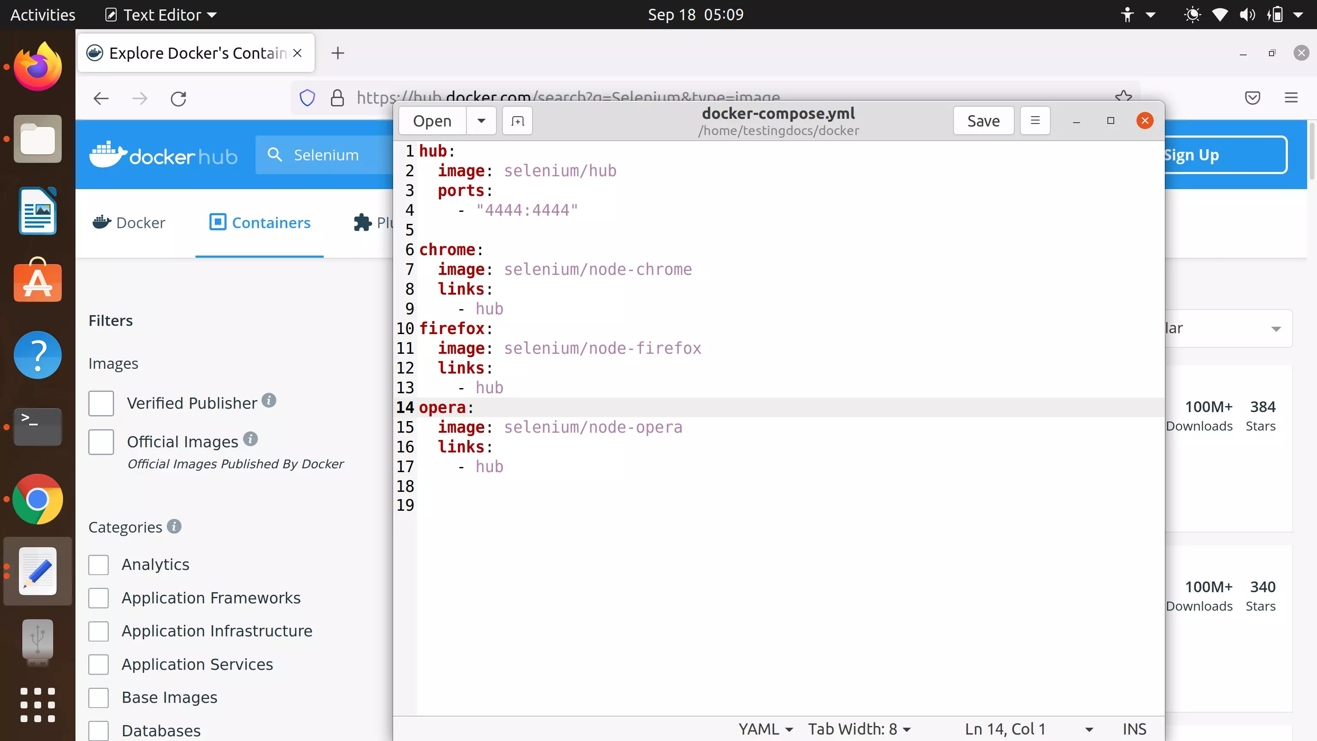Switch to the Containers tab
The width and height of the screenshot is (1317, 741).
tap(260, 223)
